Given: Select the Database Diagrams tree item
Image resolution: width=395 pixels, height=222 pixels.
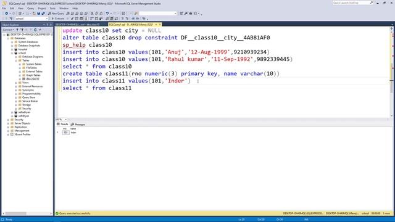Looking at the screenshot, I should pyautogui.click(x=33, y=57).
